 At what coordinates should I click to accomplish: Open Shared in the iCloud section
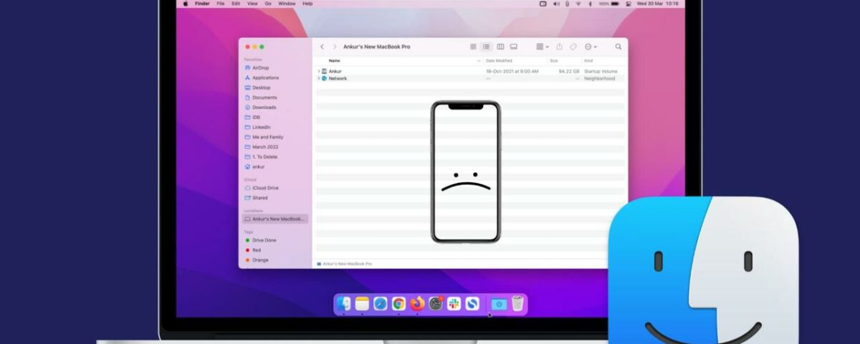[256, 198]
